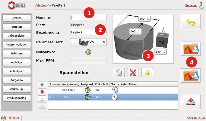The height and width of the screenshot is (121, 206).
Task: Click the Bezeichnung input field
Action: [88, 33]
